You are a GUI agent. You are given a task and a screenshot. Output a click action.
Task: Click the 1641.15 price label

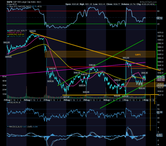point(145,73)
